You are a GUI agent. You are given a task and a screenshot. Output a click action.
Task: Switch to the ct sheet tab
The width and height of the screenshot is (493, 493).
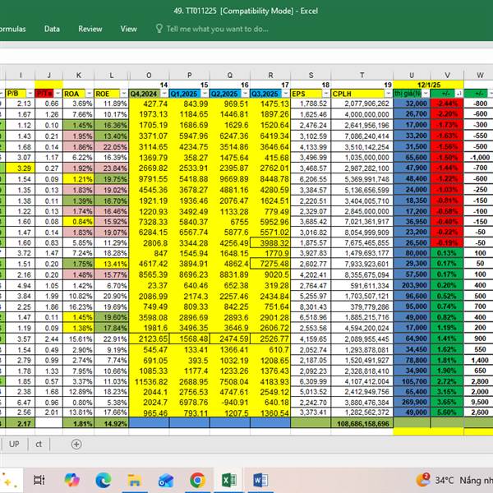tap(39, 445)
